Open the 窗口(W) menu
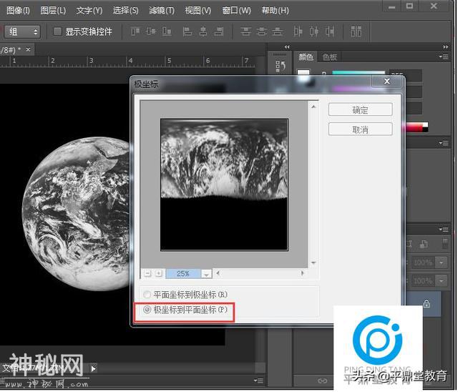This screenshot has width=458, height=392. point(236,11)
